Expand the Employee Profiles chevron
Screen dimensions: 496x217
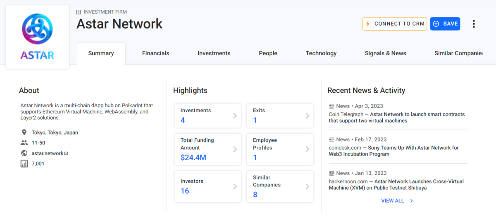[308, 149]
